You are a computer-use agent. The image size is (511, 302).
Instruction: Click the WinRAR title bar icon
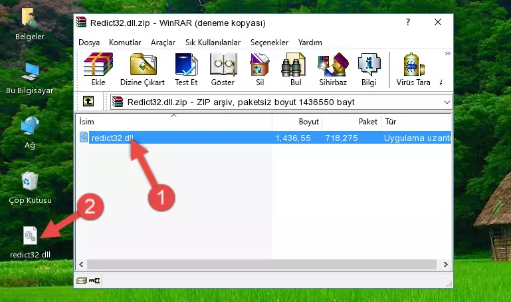(81, 22)
